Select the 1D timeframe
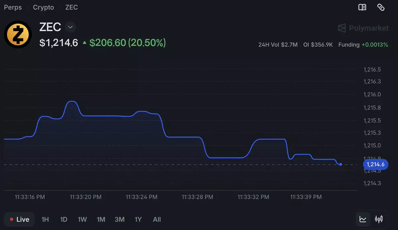The image size is (398, 230). tap(64, 219)
